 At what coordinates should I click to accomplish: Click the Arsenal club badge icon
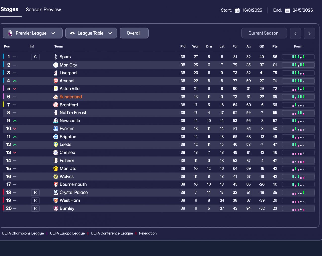point(56,81)
